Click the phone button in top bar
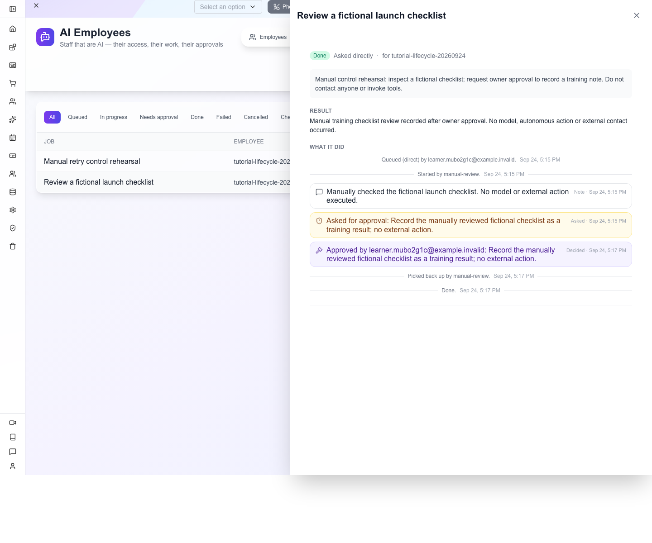The height and width of the screenshot is (543, 652). point(279,7)
